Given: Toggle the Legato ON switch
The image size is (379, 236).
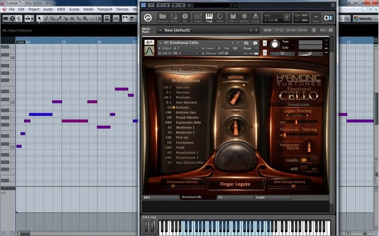Looking at the screenshot, I should 309,160.
